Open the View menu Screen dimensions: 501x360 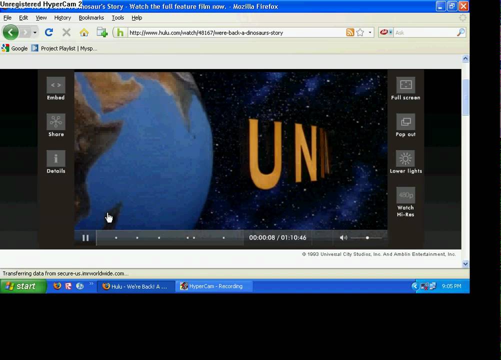coord(41,17)
